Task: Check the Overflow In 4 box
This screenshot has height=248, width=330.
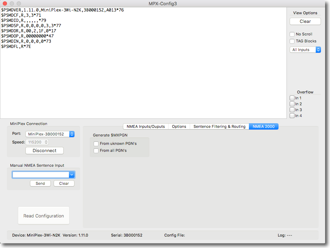Action: (292, 116)
